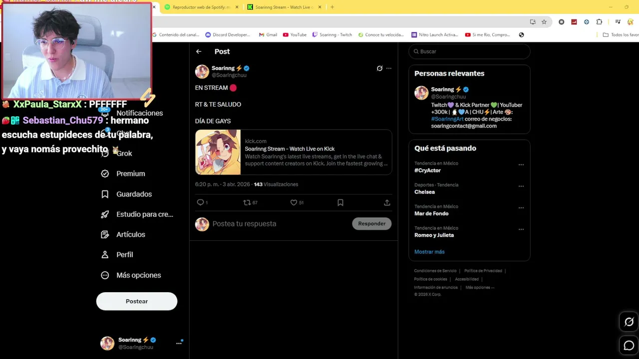
Task: Open Gmail bookmark
Action: coord(268,35)
